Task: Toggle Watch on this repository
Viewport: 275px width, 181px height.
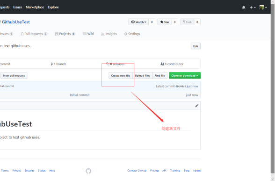Action: pos(138,22)
